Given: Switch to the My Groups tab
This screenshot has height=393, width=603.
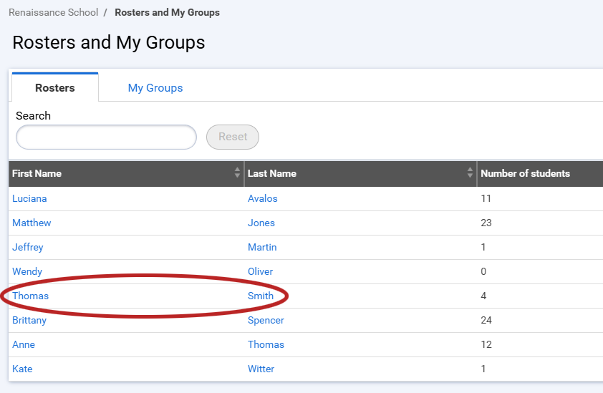Looking at the screenshot, I should tap(155, 87).
